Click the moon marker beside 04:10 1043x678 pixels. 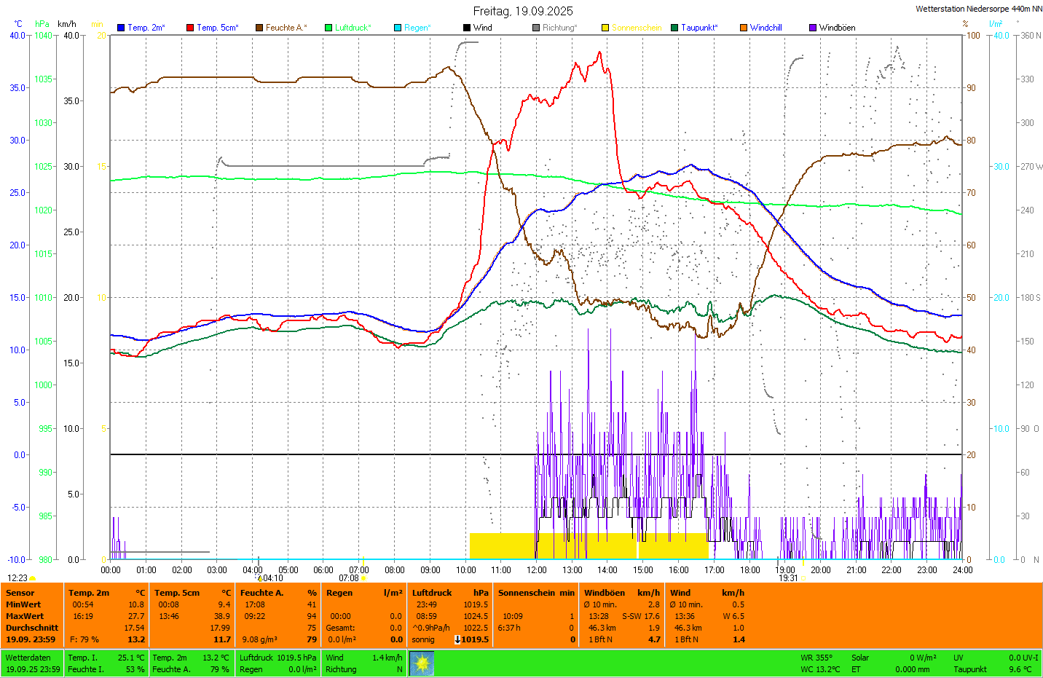(259, 578)
